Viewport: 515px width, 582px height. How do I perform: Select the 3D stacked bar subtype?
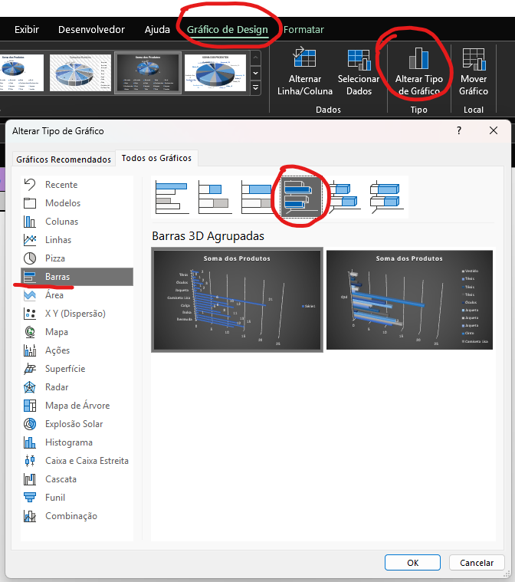point(344,197)
